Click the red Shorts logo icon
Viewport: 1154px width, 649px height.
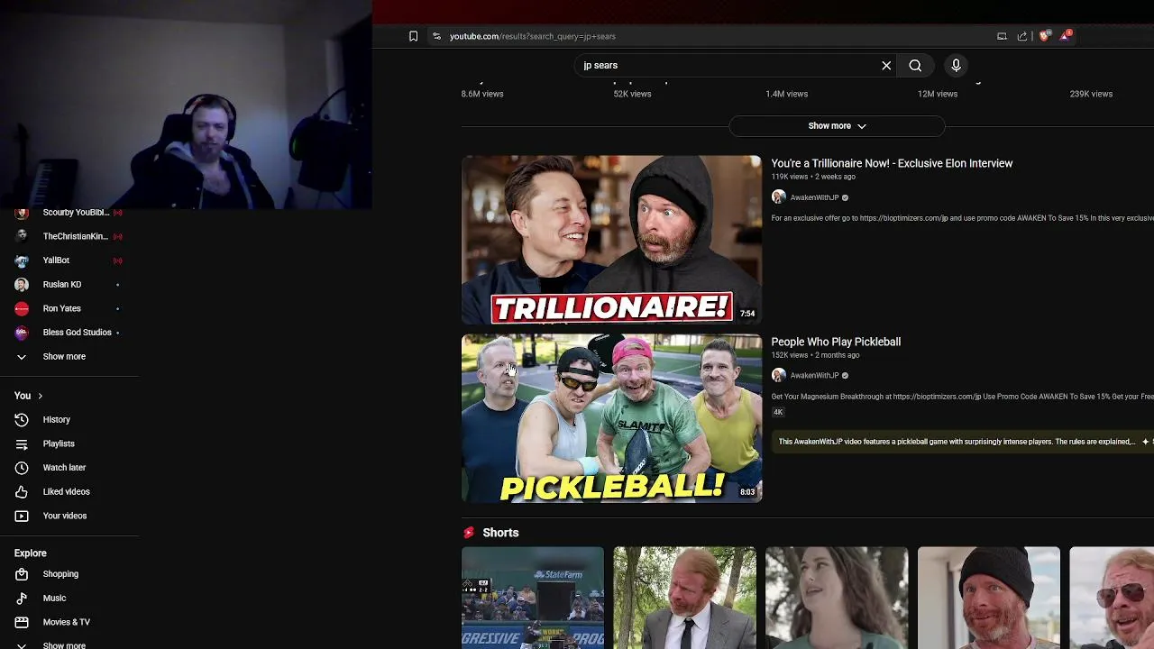coord(469,533)
